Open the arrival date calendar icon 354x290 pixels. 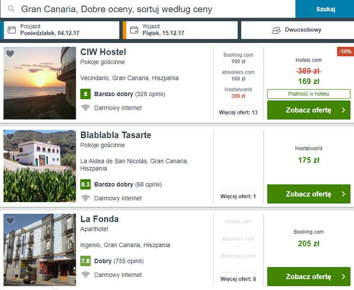tap(12, 30)
